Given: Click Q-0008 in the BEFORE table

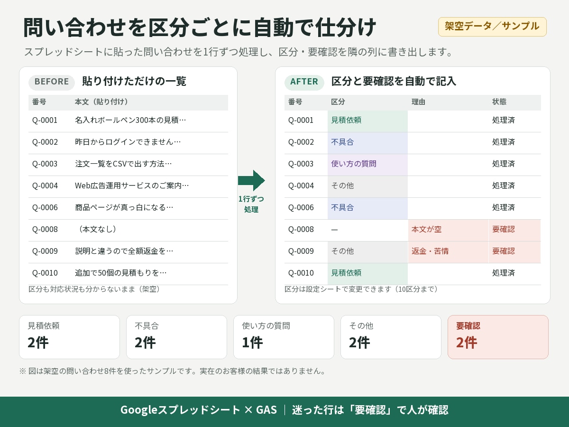Looking at the screenshot, I should [x=45, y=230].
